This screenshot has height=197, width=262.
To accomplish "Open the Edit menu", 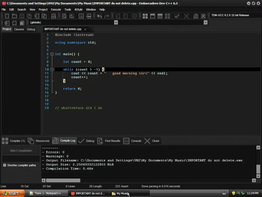I will click(12, 9).
